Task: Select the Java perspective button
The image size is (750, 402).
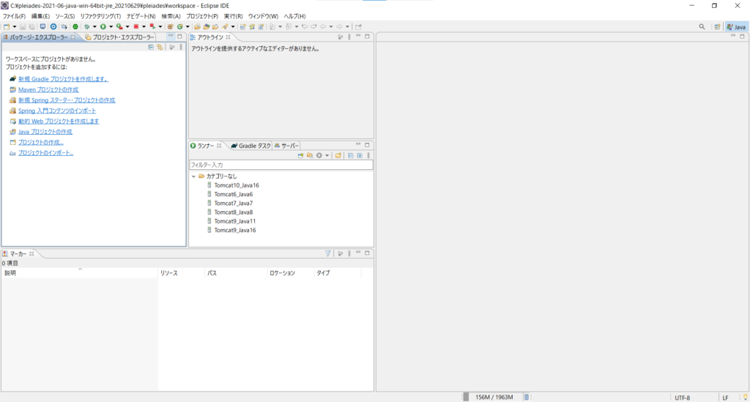Action: click(736, 26)
